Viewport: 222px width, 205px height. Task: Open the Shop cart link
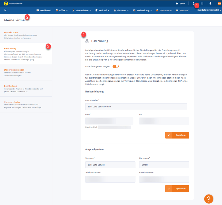180,3
